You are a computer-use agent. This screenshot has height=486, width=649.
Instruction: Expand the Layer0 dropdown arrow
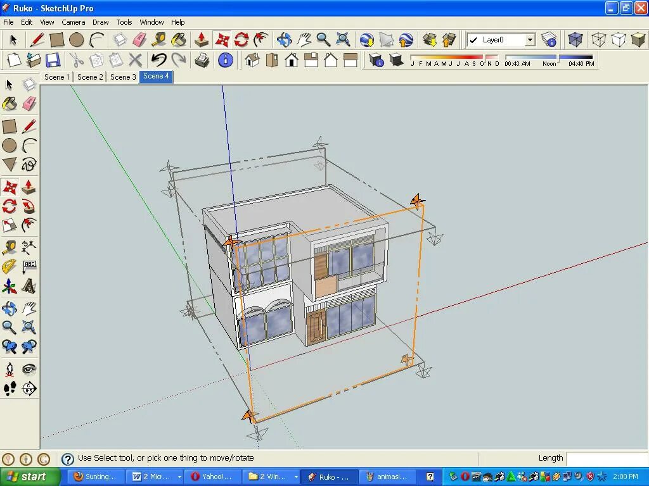(x=530, y=40)
